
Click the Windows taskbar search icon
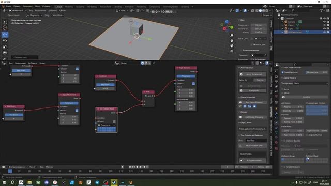coord(12,182)
